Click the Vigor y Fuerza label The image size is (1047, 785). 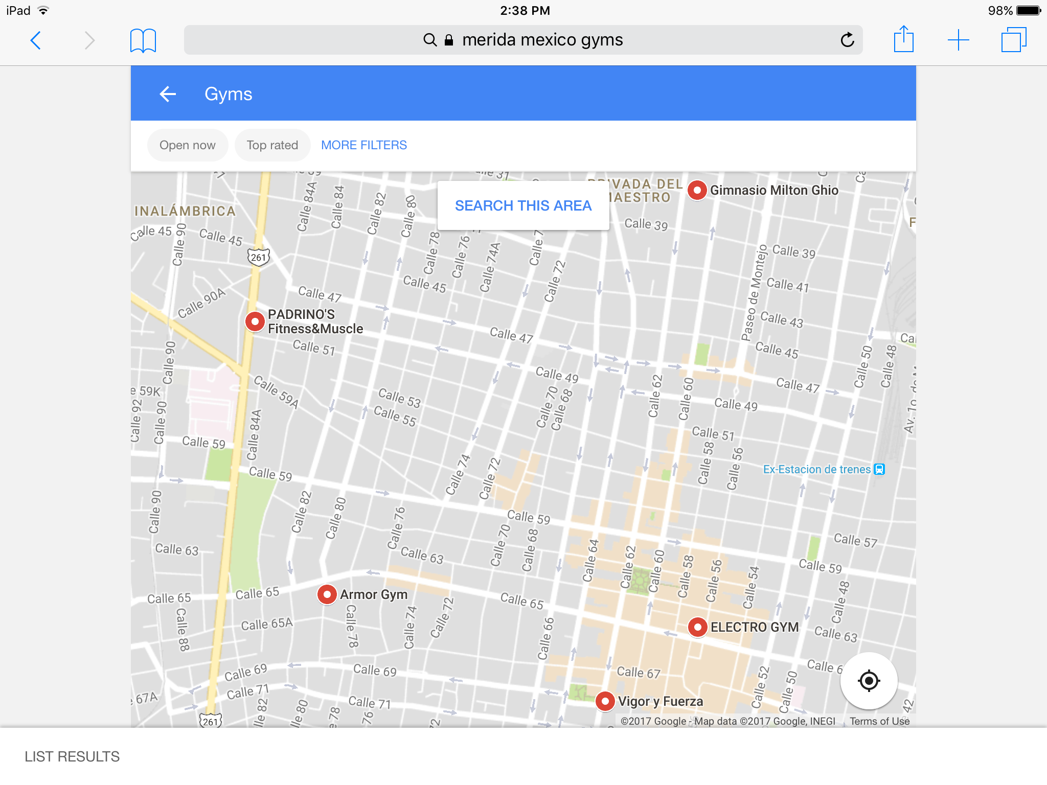661,701
